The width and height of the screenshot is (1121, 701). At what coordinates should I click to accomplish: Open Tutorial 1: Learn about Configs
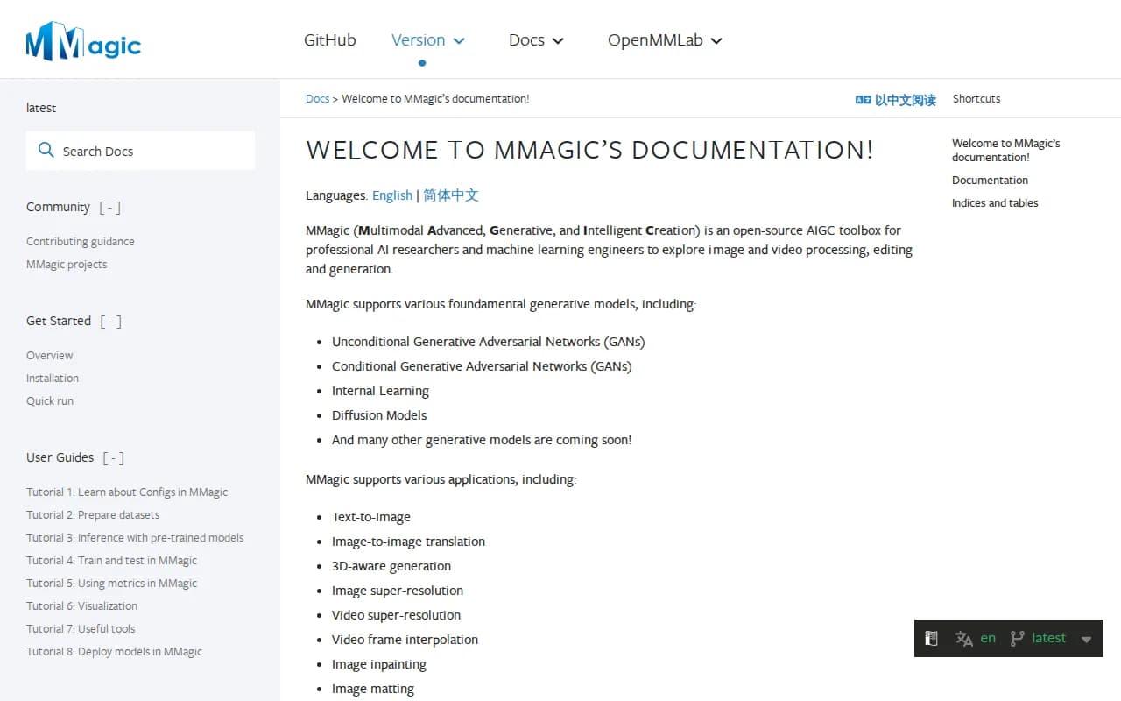(127, 492)
